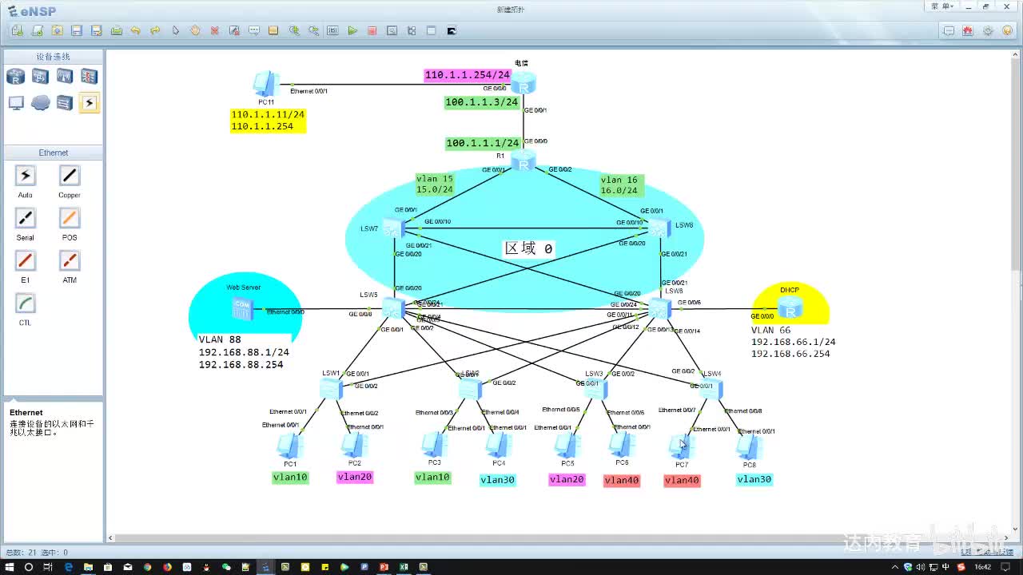Viewport: 1023px width, 575px height.
Task: Click the zoom in magnifier icon
Action: click(x=294, y=30)
